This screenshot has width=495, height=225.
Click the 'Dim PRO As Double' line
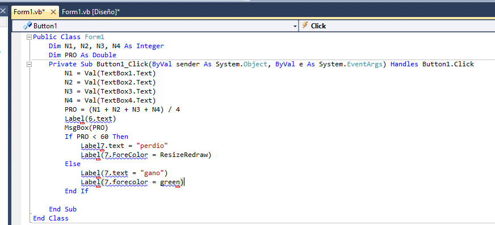click(x=82, y=55)
